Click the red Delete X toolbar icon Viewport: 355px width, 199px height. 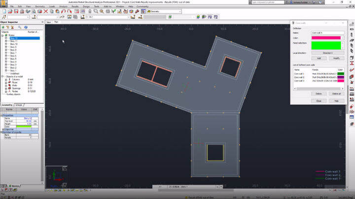pyautogui.click(x=46, y=11)
